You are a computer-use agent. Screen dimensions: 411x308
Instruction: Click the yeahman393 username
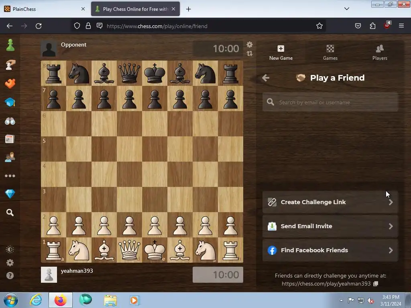coord(77,271)
